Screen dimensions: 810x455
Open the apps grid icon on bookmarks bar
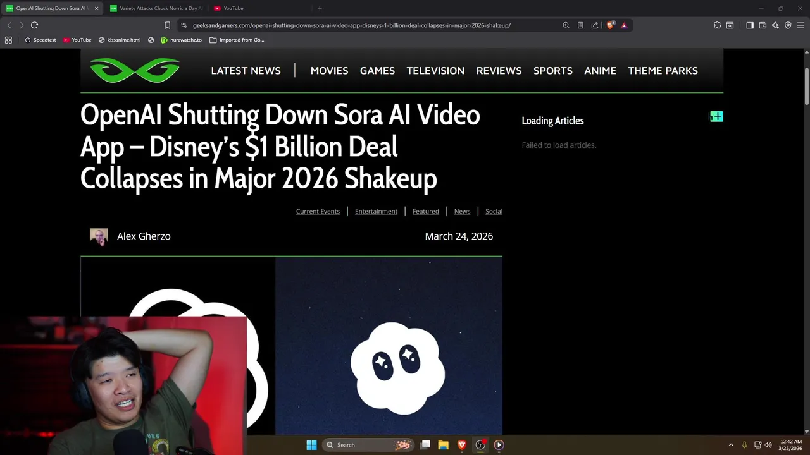point(8,40)
